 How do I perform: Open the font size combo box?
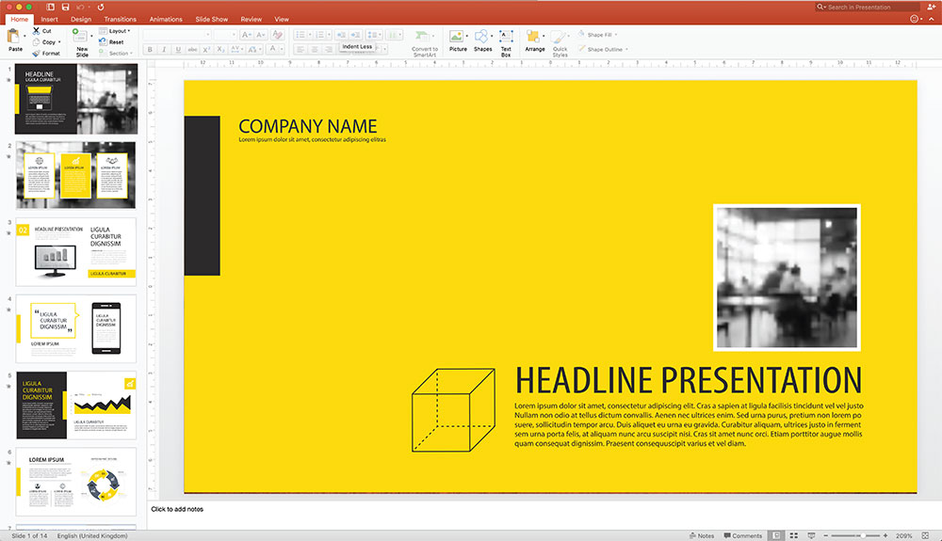click(225, 35)
